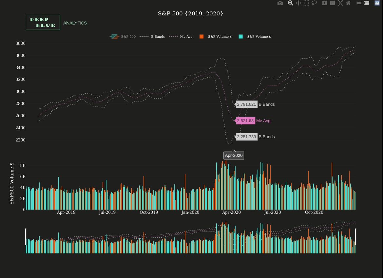Show closest data on hover icon
The width and height of the screenshot is (383, 278).
click(x=359, y=3)
